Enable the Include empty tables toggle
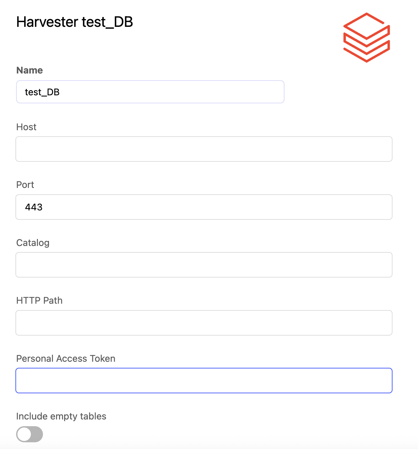Screen dimensions: 418x449 click(x=30, y=434)
